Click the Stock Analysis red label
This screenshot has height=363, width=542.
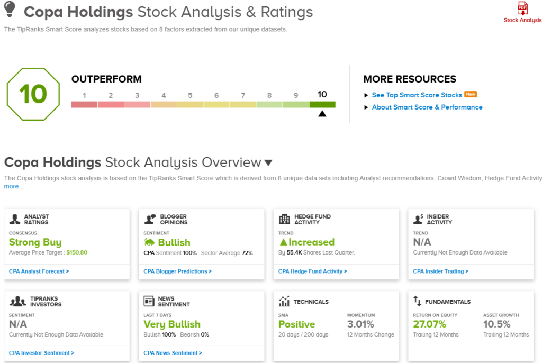522,20
